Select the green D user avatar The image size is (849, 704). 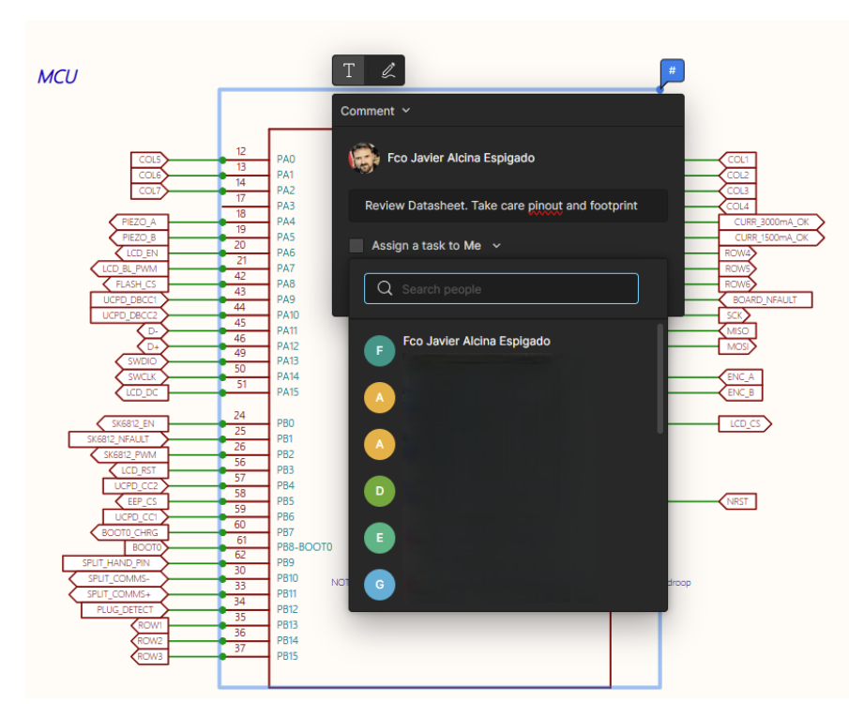(379, 490)
